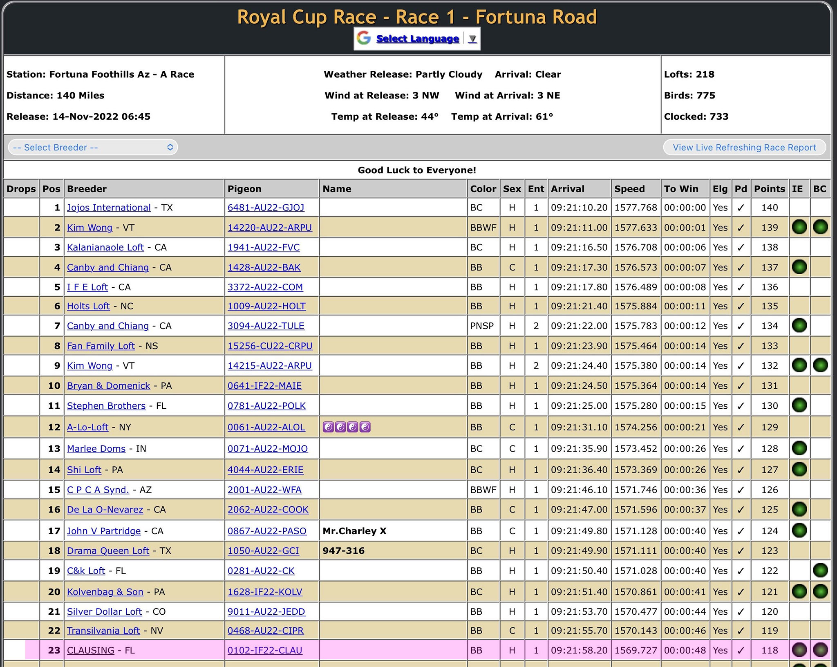Click IE green dot for Marlee Doms row
Screen dimensions: 837x667
click(799, 448)
